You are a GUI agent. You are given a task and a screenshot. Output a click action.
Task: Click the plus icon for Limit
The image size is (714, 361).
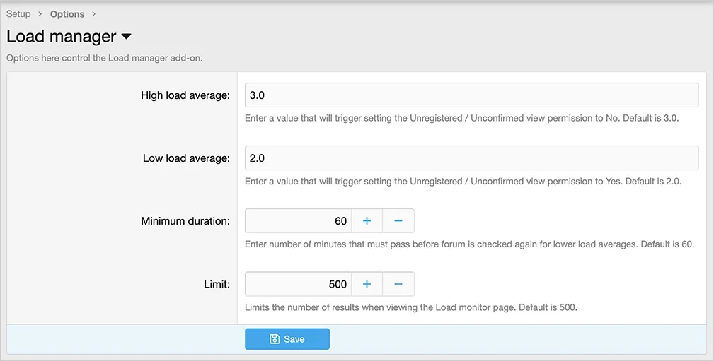[367, 284]
